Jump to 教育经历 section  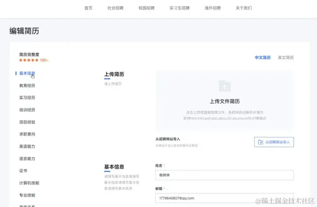27,86
